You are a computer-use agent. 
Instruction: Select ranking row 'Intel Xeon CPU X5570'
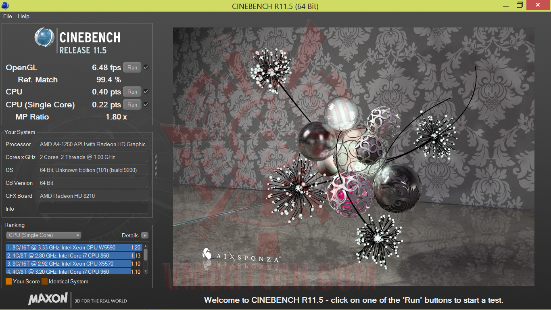point(74,264)
